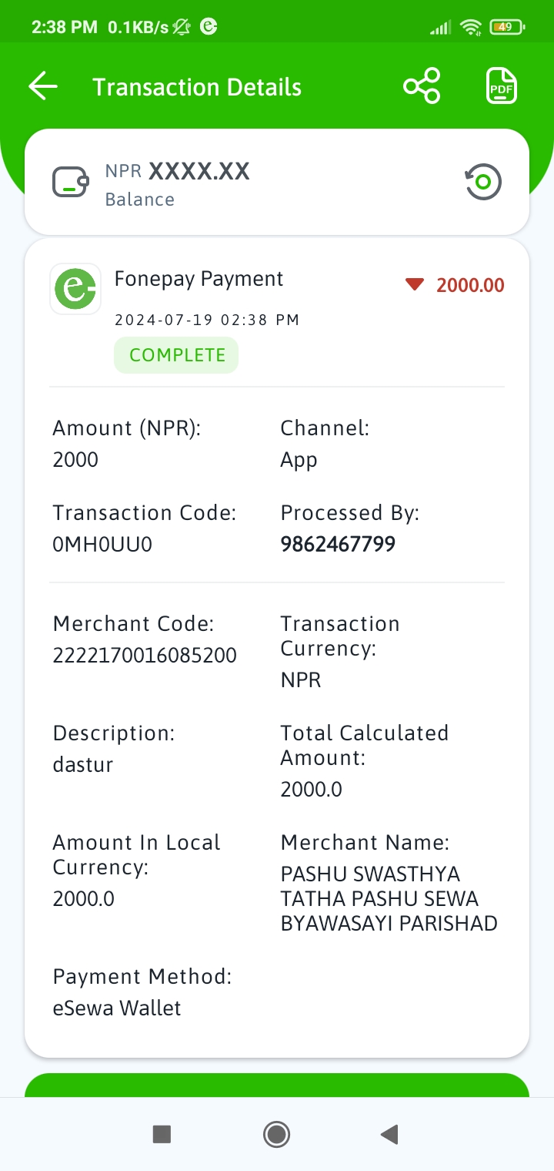Image resolution: width=554 pixels, height=1171 pixels.
Task: Share this transaction via share icon
Action: [422, 86]
